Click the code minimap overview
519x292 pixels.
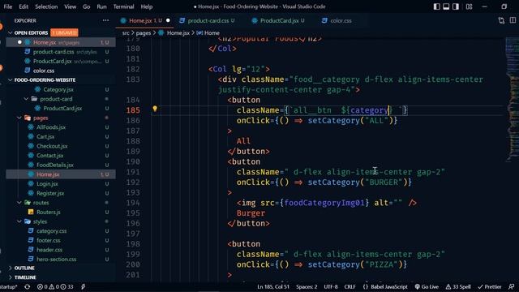512,99
